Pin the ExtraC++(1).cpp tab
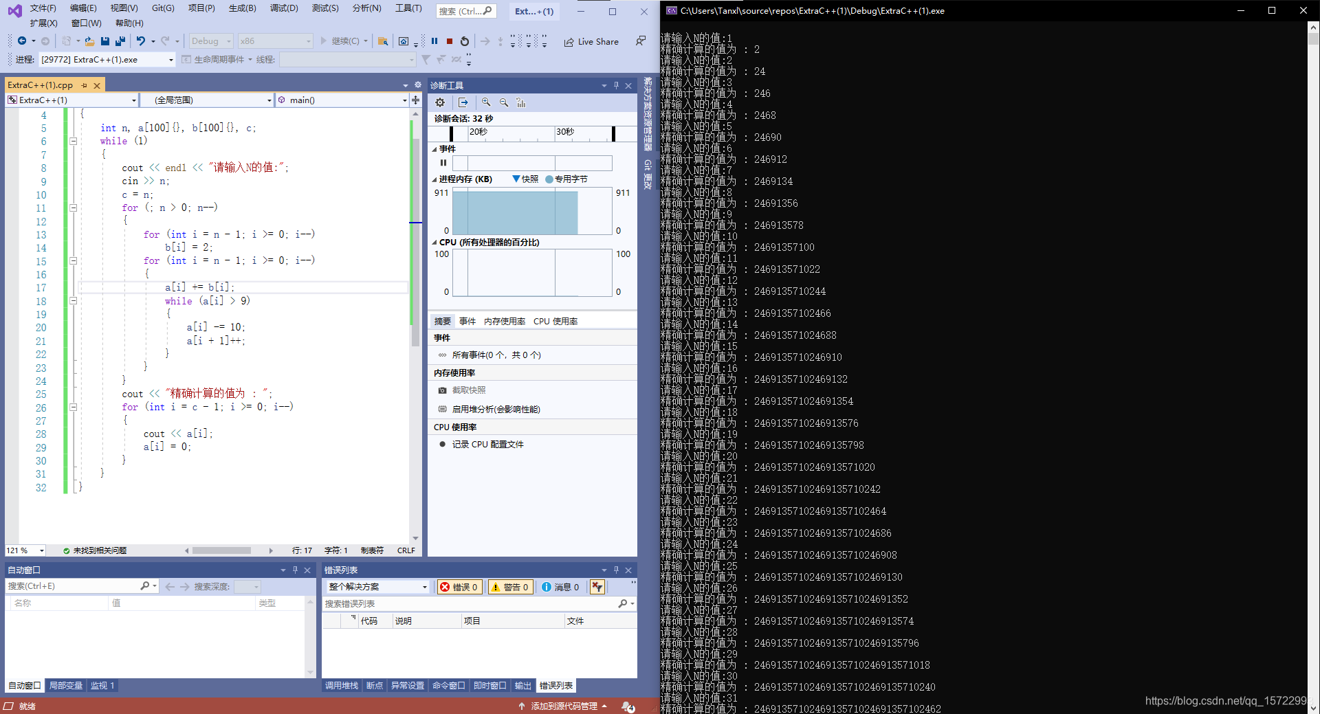The height and width of the screenshot is (714, 1320). coord(85,85)
